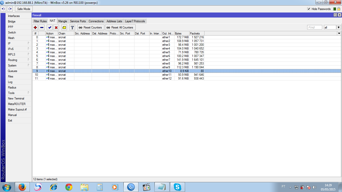342x192 pixels.
Task: Open Mesh in the sidebar
Action: coord(19,38)
